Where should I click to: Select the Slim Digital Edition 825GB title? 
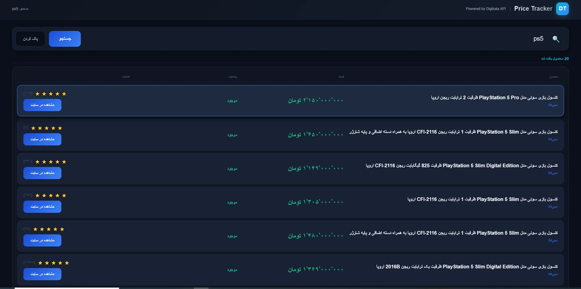(x=462, y=165)
